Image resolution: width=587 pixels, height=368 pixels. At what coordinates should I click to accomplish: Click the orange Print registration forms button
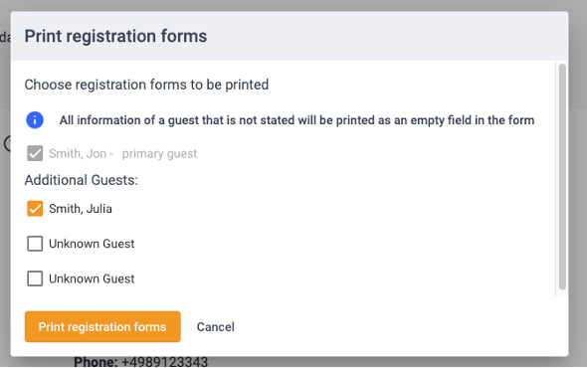pos(102,327)
